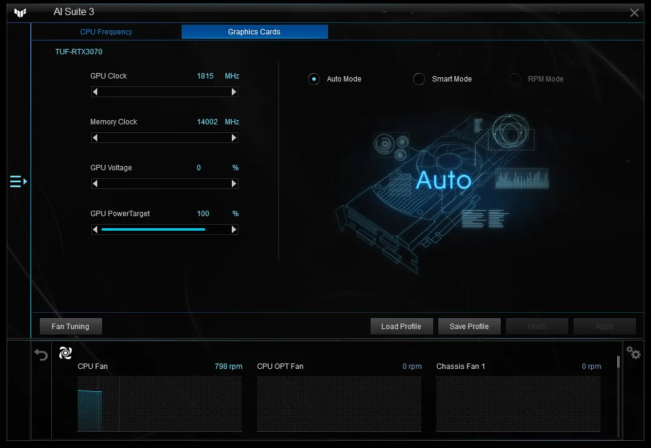
Task: Decrease Memory Clock with left arrow
Action: 95,138
